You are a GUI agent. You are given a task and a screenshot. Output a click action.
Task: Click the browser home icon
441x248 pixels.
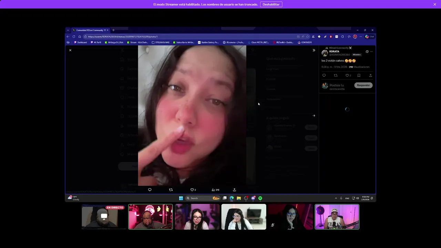[x=80, y=37]
